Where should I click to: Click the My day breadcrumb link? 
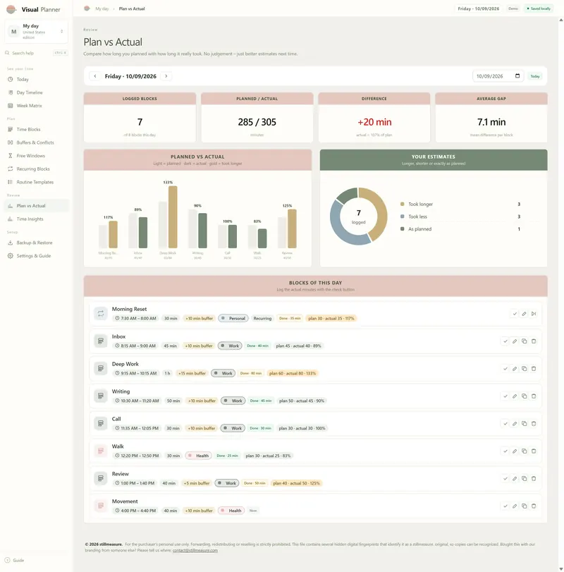click(x=102, y=8)
